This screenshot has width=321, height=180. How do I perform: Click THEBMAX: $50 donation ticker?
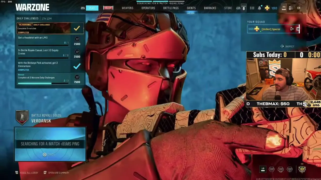tap(273, 104)
